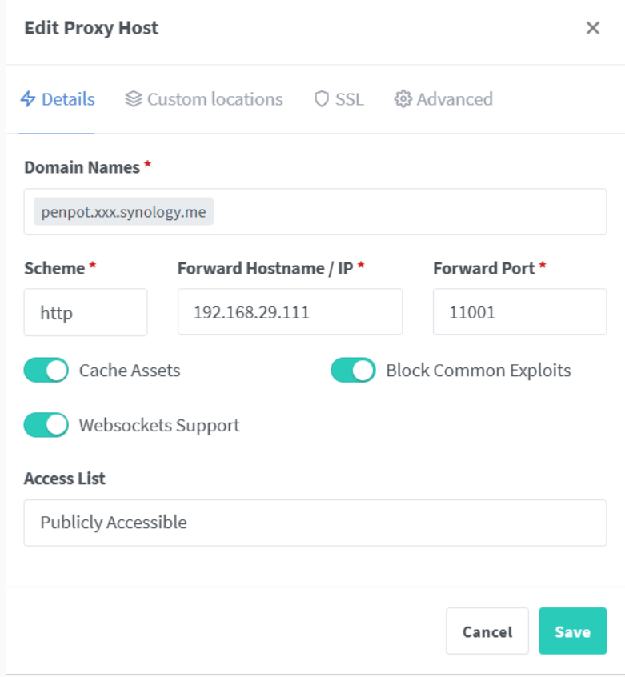Disable the Cache Assets toggle
This screenshot has width=625, height=677.
[46, 371]
